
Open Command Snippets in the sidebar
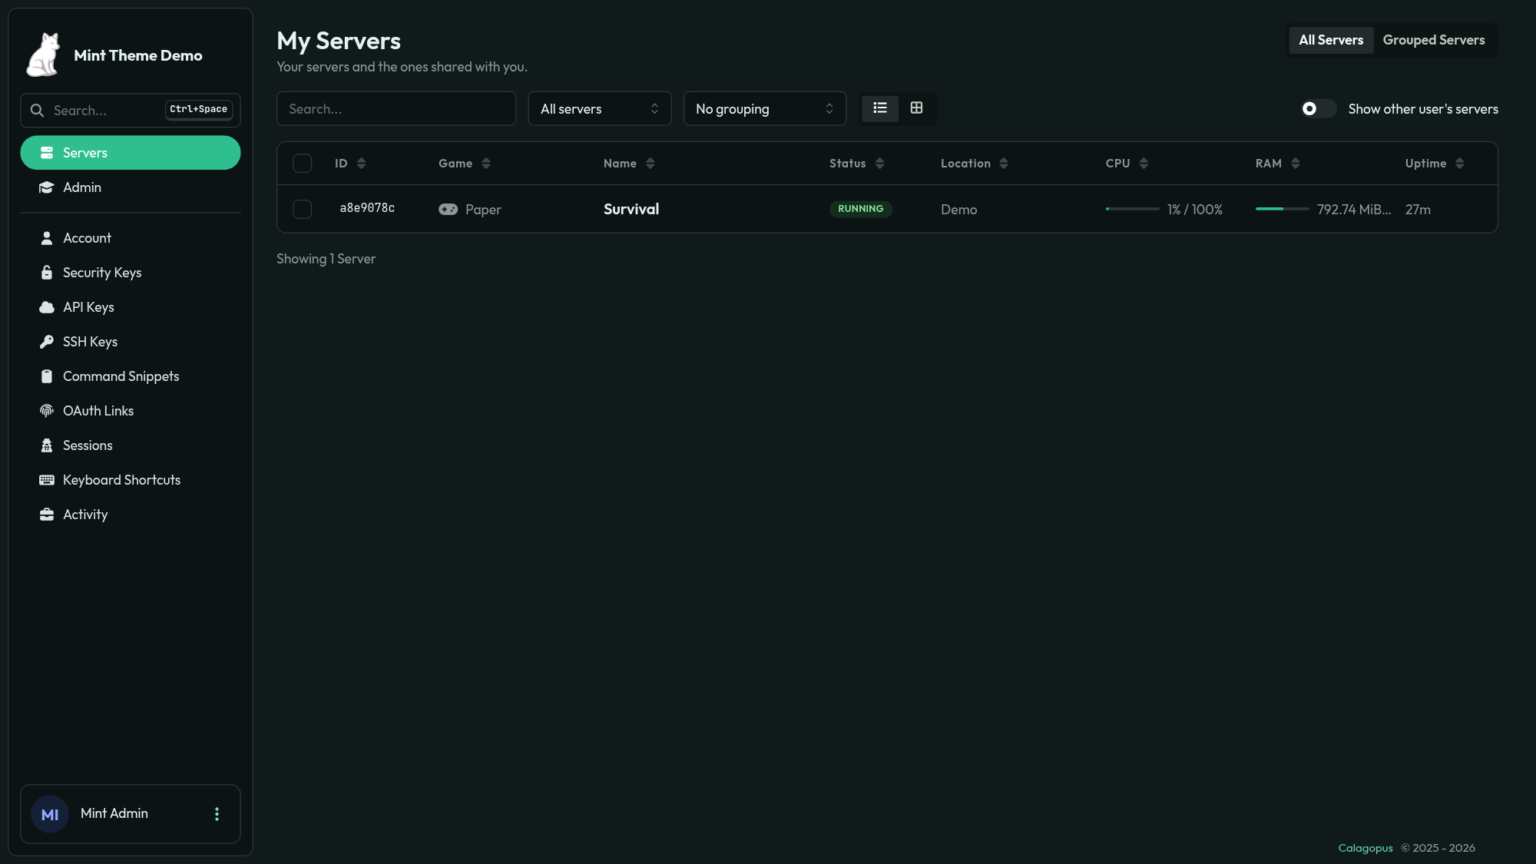[x=131, y=376]
